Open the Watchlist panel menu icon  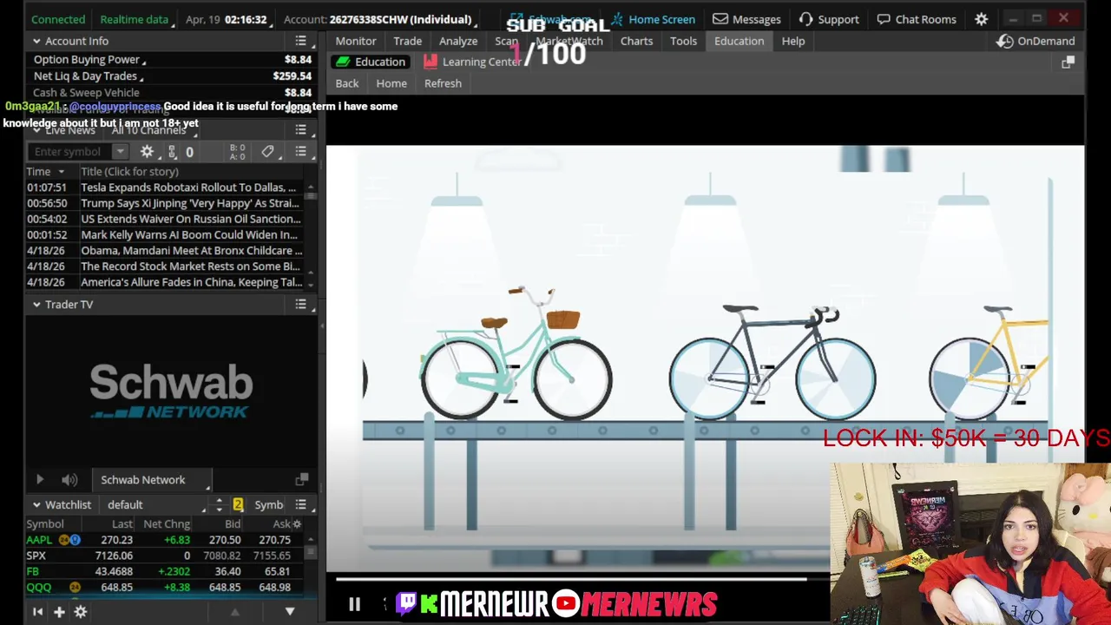tap(300, 504)
